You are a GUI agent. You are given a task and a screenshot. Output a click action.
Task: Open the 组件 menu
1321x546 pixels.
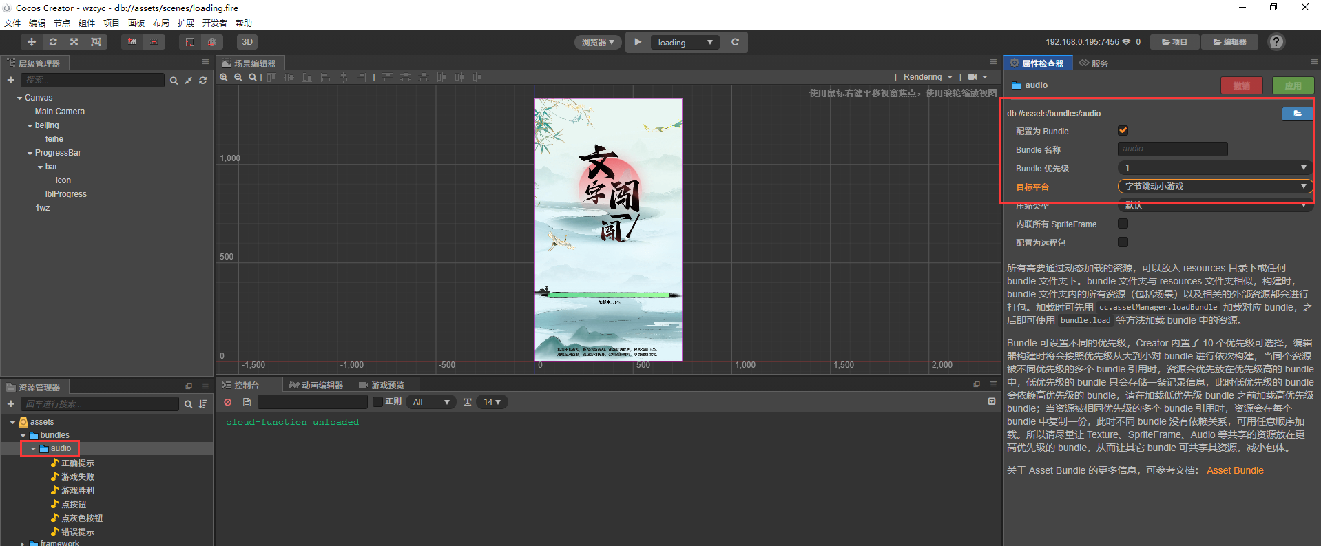click(87, 23)
